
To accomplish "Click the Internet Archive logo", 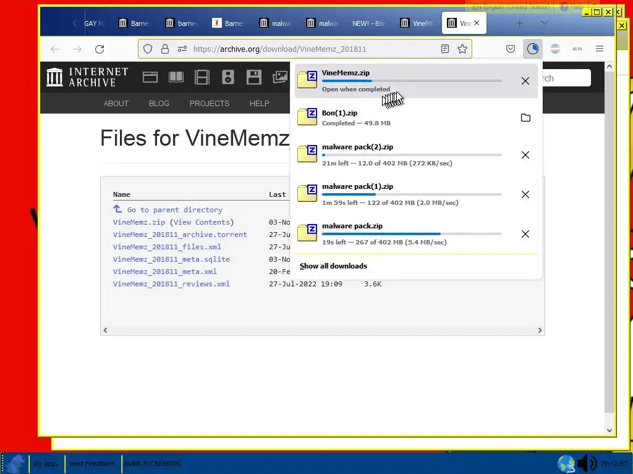I will [x=87, y=77].
